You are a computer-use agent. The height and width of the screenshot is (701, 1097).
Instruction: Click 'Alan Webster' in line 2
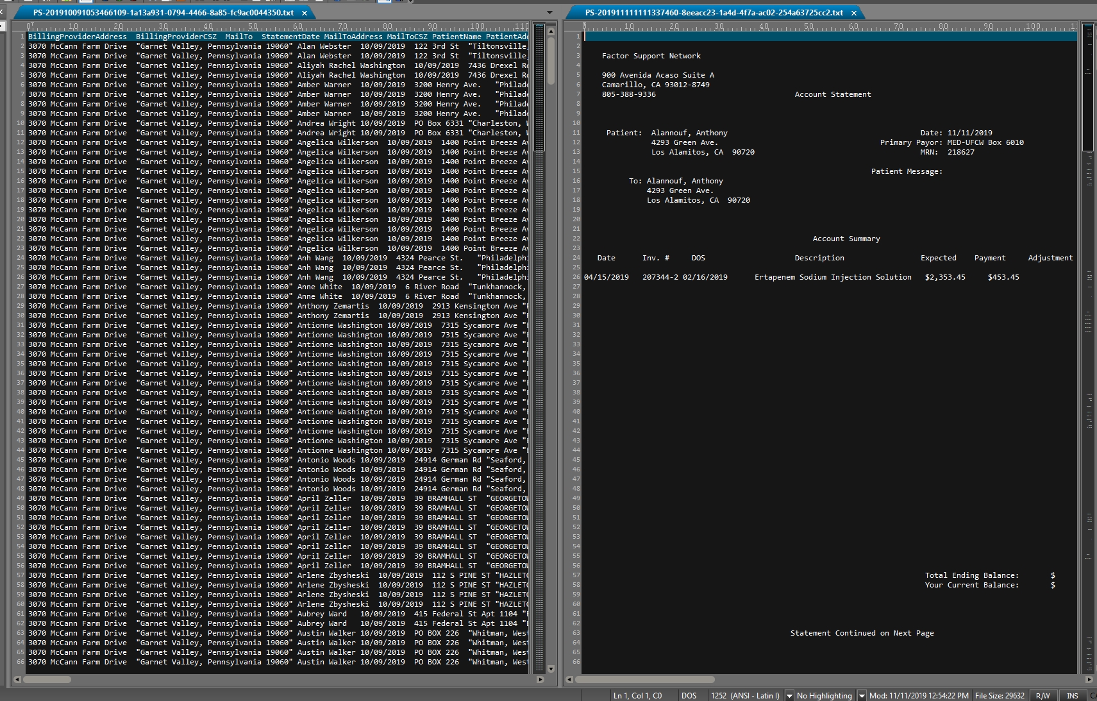point(324,46)
